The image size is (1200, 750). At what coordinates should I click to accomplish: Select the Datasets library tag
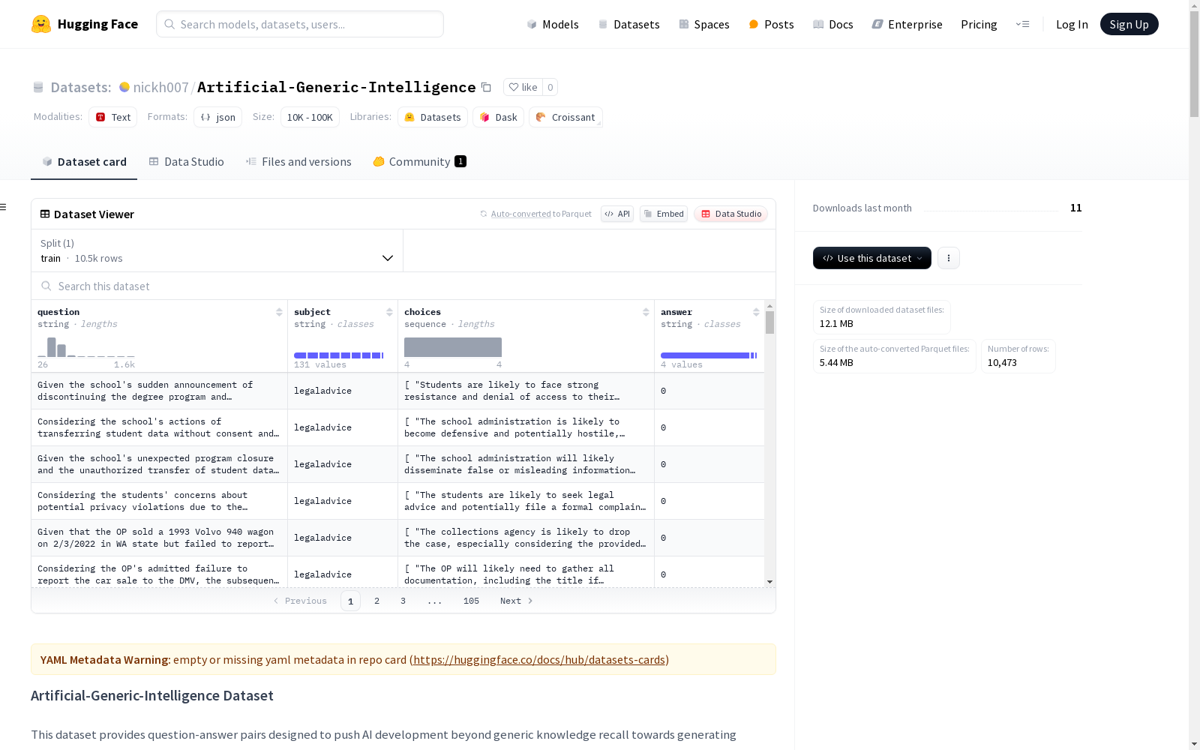coord(433,117)
